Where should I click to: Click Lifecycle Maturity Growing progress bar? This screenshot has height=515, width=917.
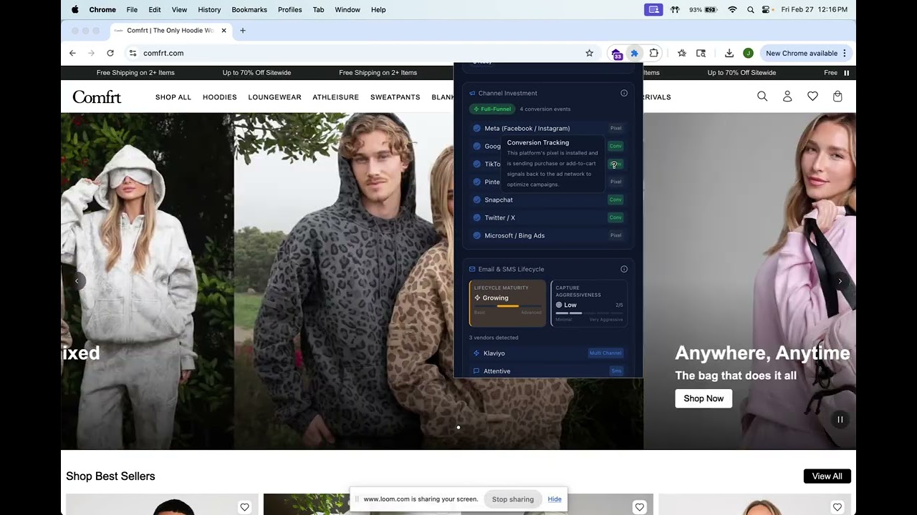507,306
